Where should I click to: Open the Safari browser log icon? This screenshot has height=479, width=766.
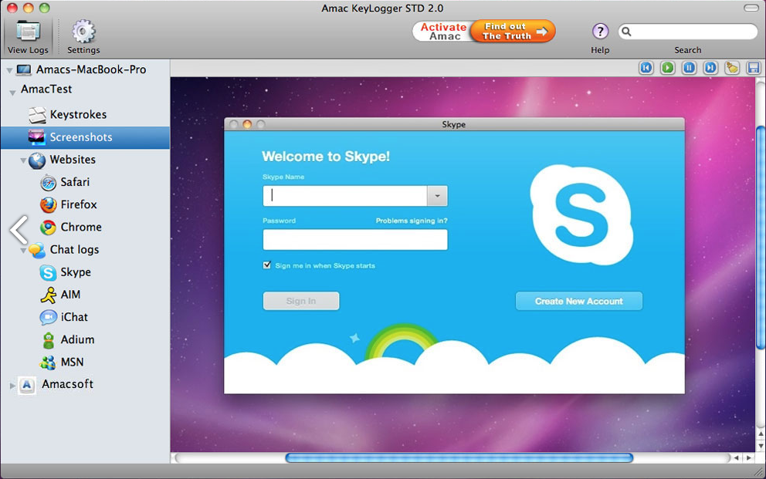(49, 183)
